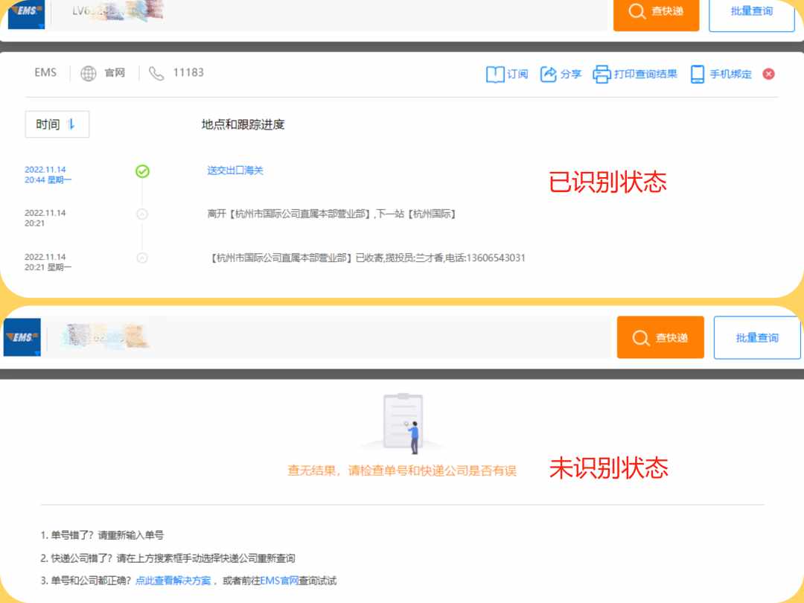Click the EMS label beside 官网

[x=45, y=73]
